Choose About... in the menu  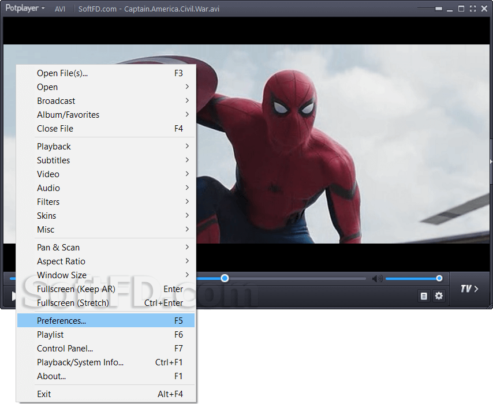(106, 376)
